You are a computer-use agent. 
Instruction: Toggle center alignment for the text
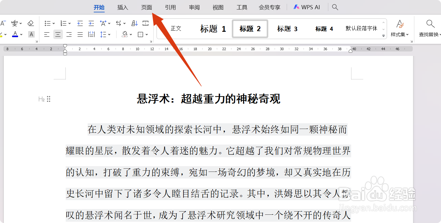(58, 34)
